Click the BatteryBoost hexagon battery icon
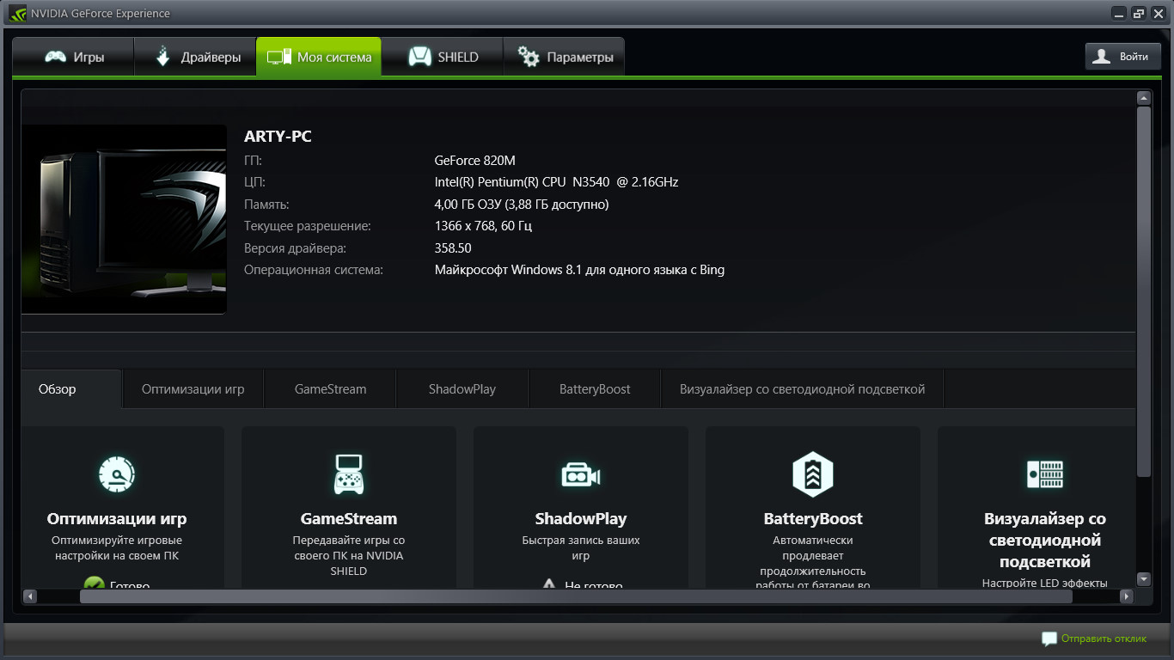 pos(812,474)
